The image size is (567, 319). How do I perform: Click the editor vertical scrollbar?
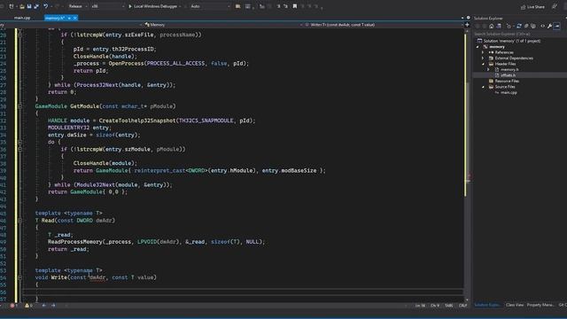point(467,165)
